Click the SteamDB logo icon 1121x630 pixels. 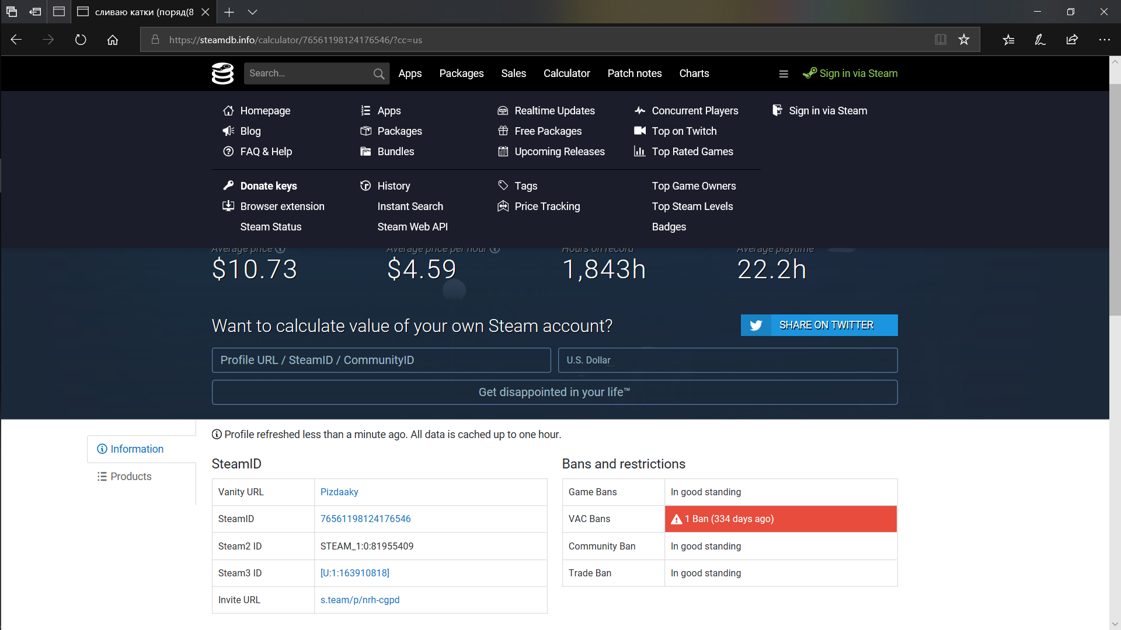coord(222,73)
